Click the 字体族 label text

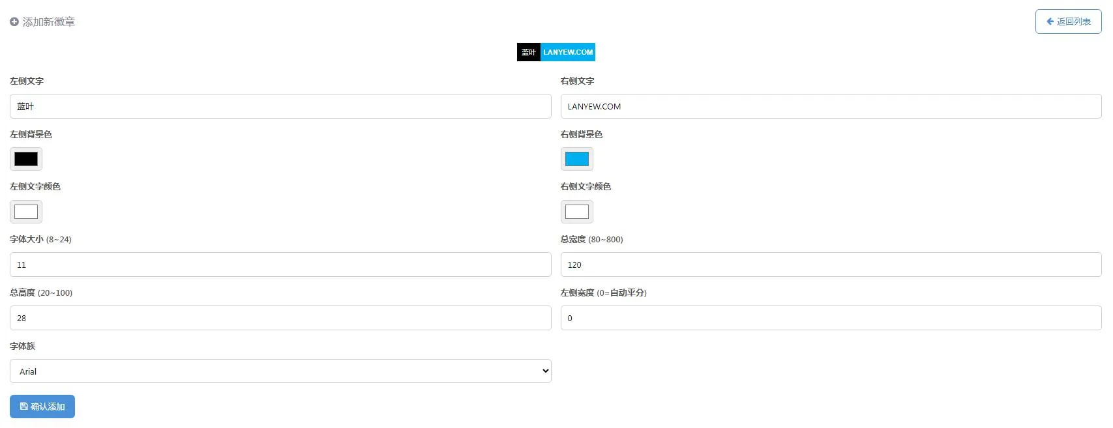23,346
